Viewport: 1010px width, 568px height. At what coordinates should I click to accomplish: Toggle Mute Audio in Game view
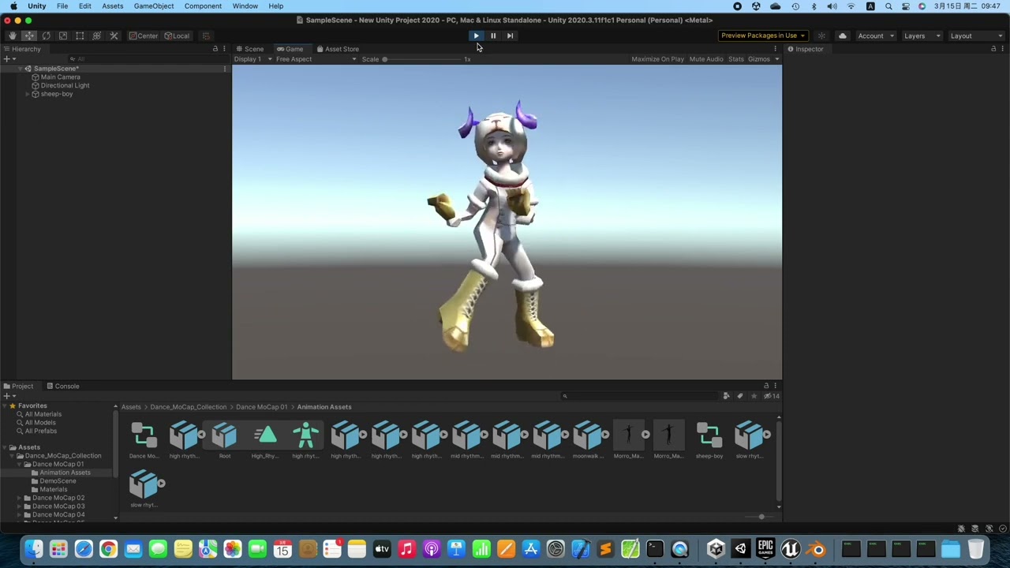click(706, 59)
